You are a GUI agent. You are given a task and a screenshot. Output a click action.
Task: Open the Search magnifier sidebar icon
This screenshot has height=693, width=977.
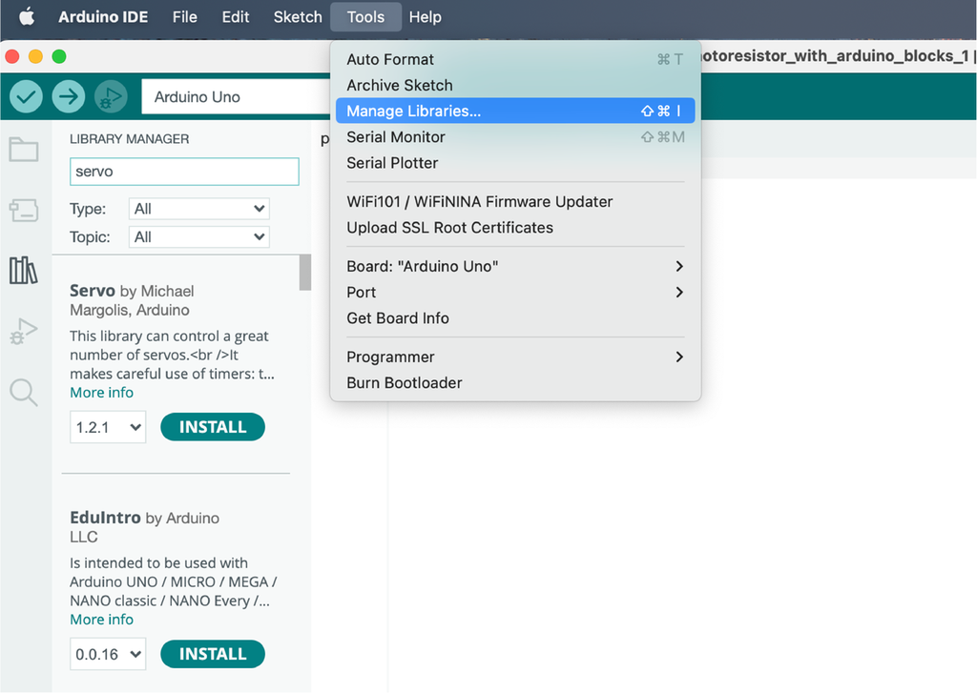pyautogui.click(x=23, y=392)
